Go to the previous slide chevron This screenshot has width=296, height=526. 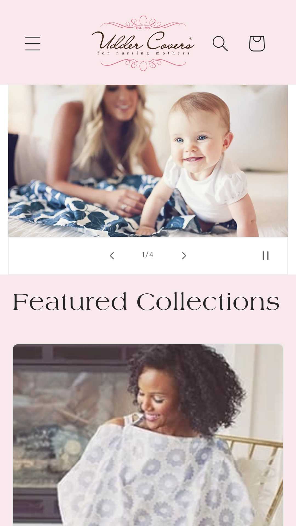pyautogui.click(x=112, y=256)
